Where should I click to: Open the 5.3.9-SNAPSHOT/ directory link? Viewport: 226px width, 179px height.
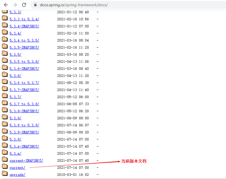[x=24, y=132]
